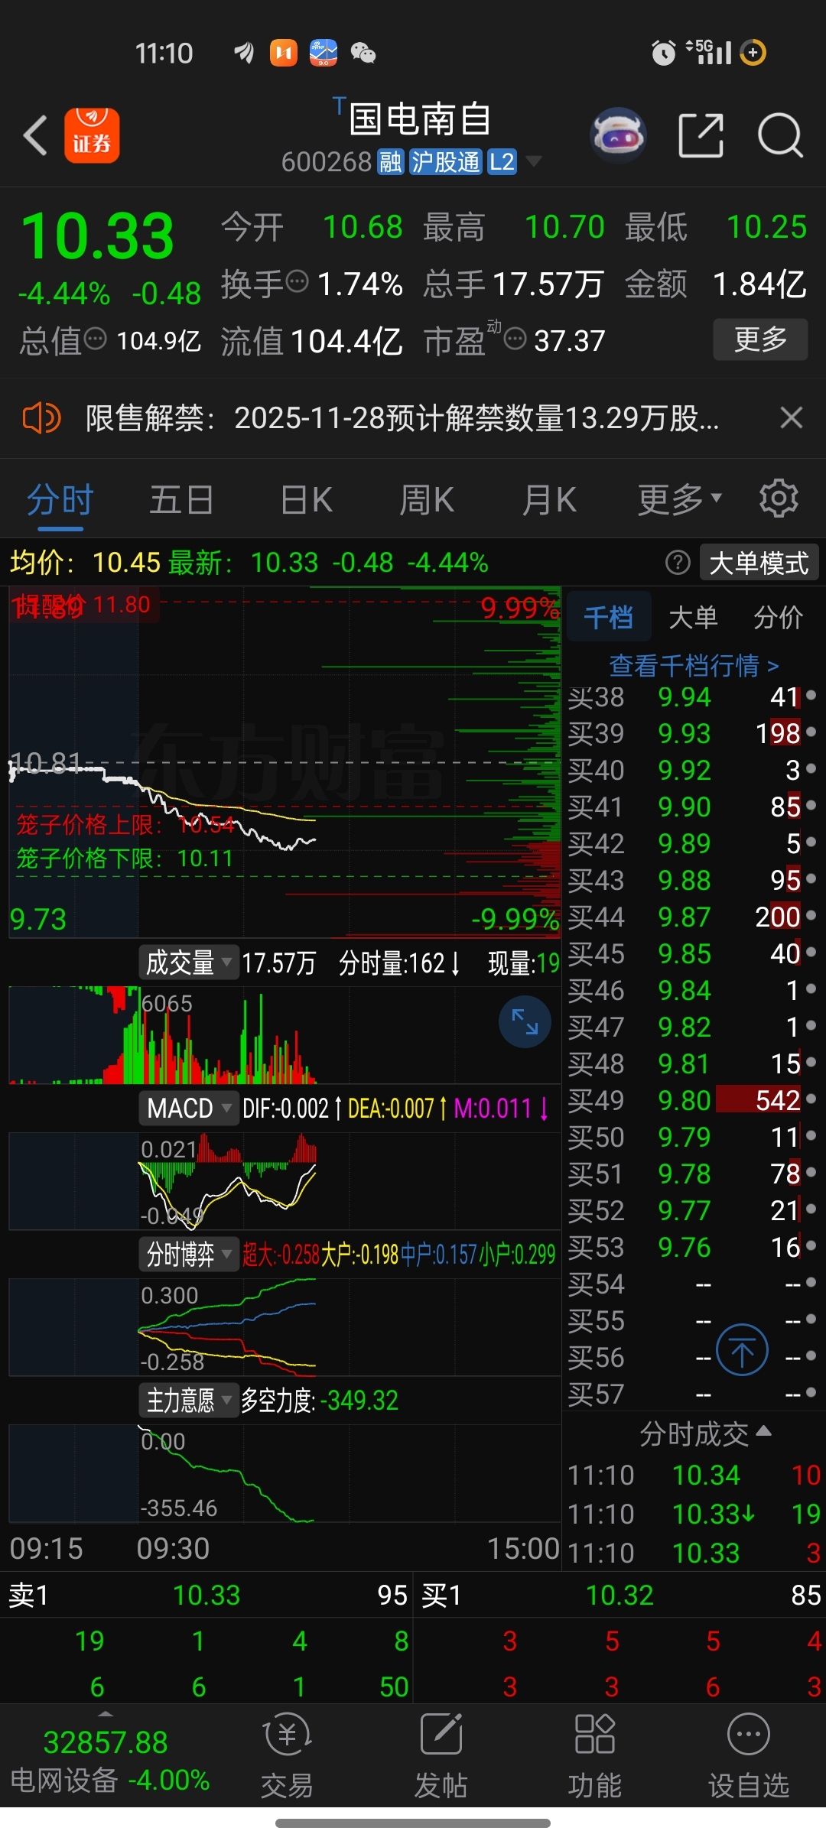Tap 最高 10.70 value
The width and height of the screenshot is (826, 1844).
(564, 227)
